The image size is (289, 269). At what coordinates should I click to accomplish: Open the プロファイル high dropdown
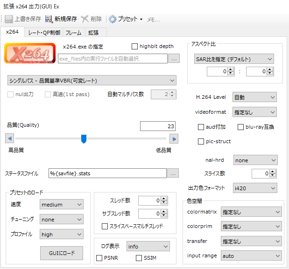coord(62,234)
